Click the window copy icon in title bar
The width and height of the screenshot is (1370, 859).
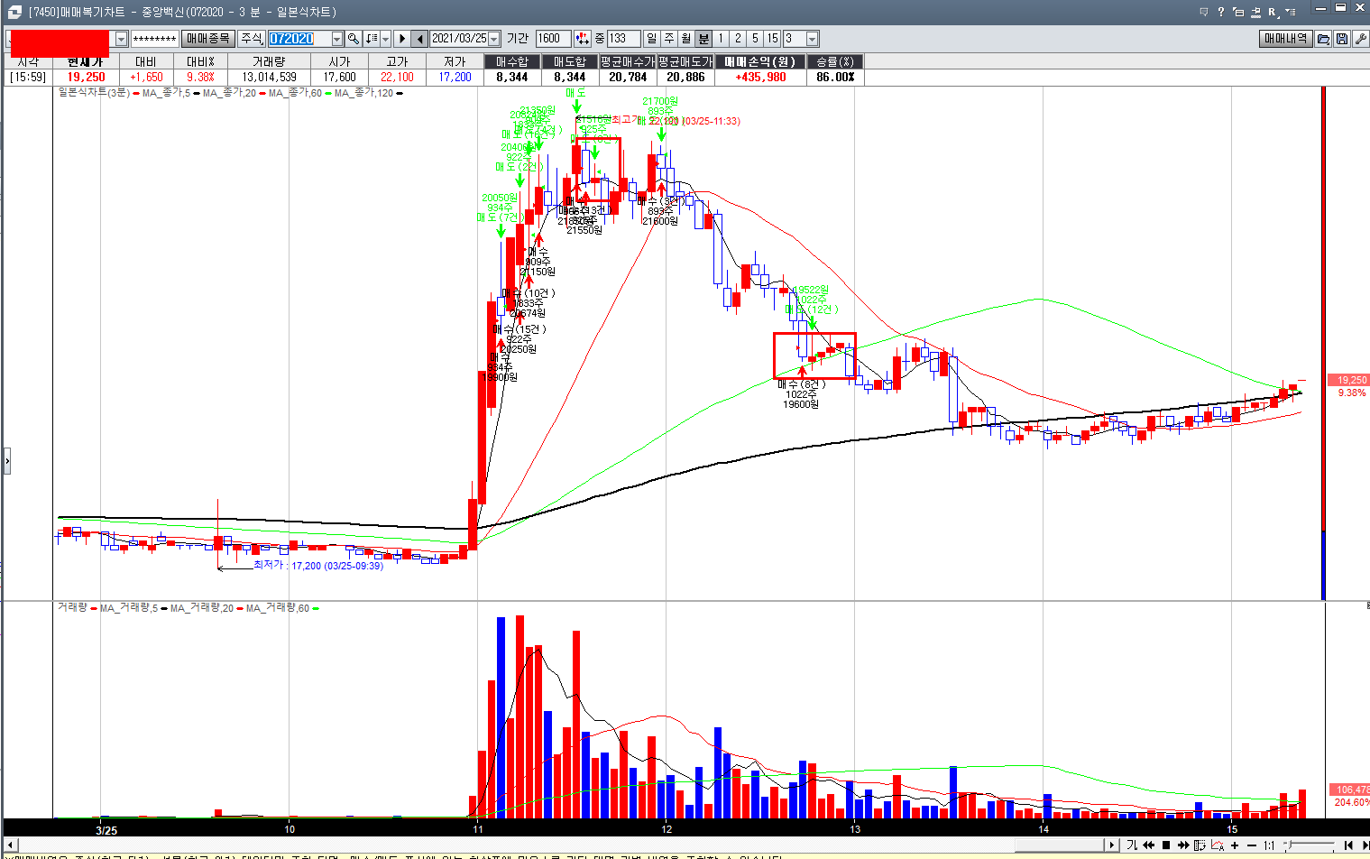coord(1238,12)
